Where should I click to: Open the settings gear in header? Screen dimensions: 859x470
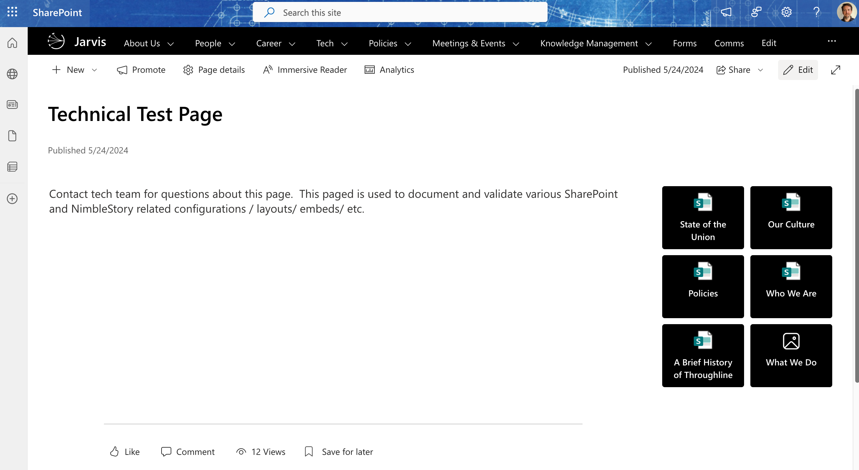point(786,12)
